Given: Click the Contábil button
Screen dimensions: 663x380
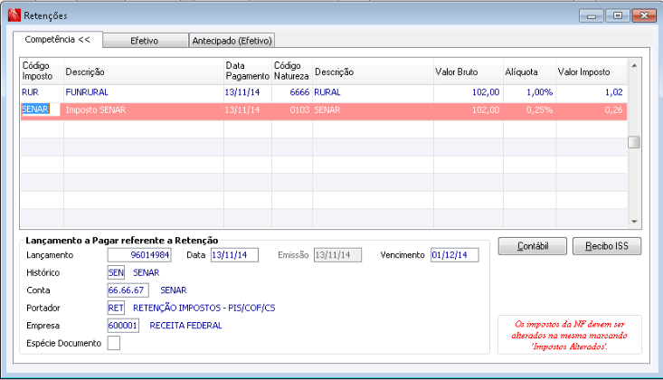Looking at the screenshot, I should tap(533, 246).
